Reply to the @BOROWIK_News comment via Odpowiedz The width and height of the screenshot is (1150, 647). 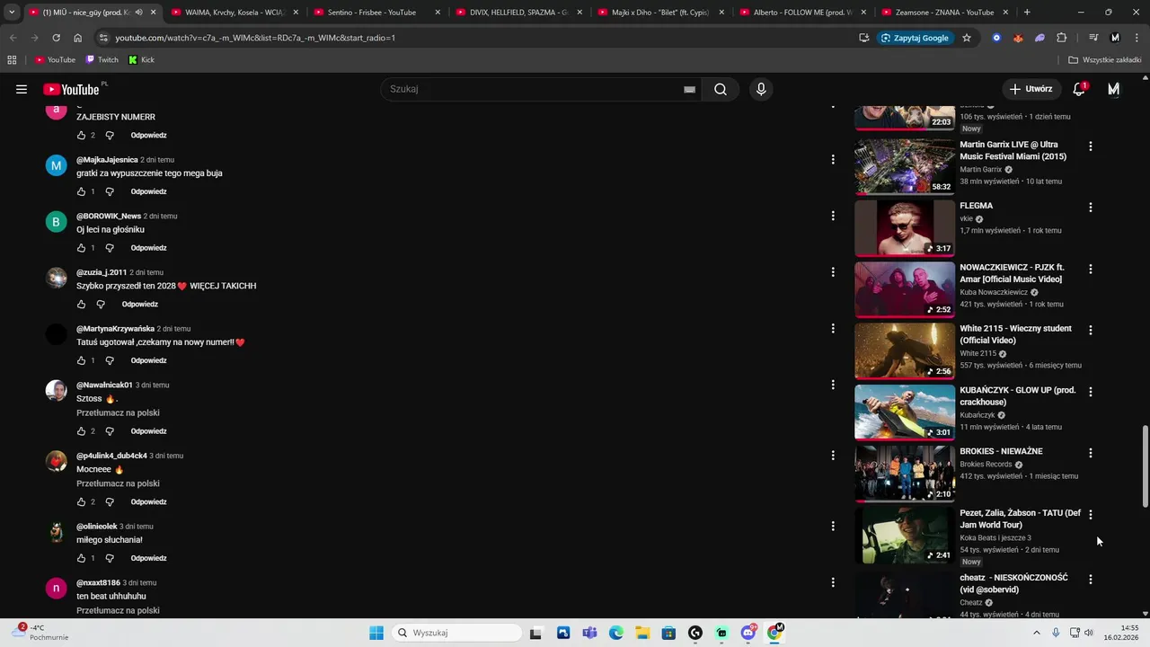click(148, 248)
